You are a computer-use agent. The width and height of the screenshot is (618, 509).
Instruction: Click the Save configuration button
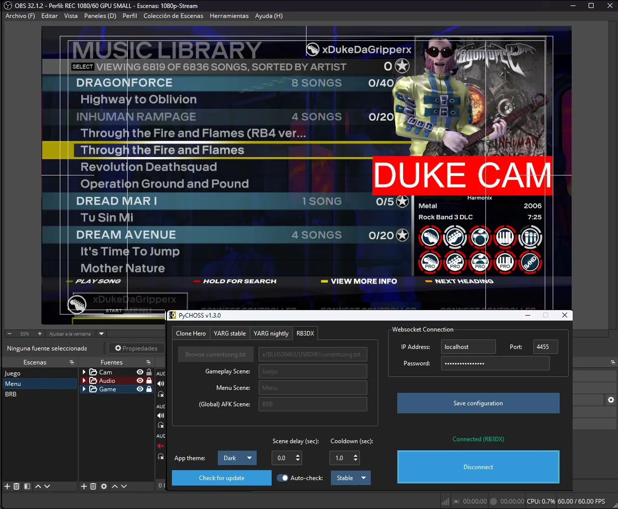(478, 403)
